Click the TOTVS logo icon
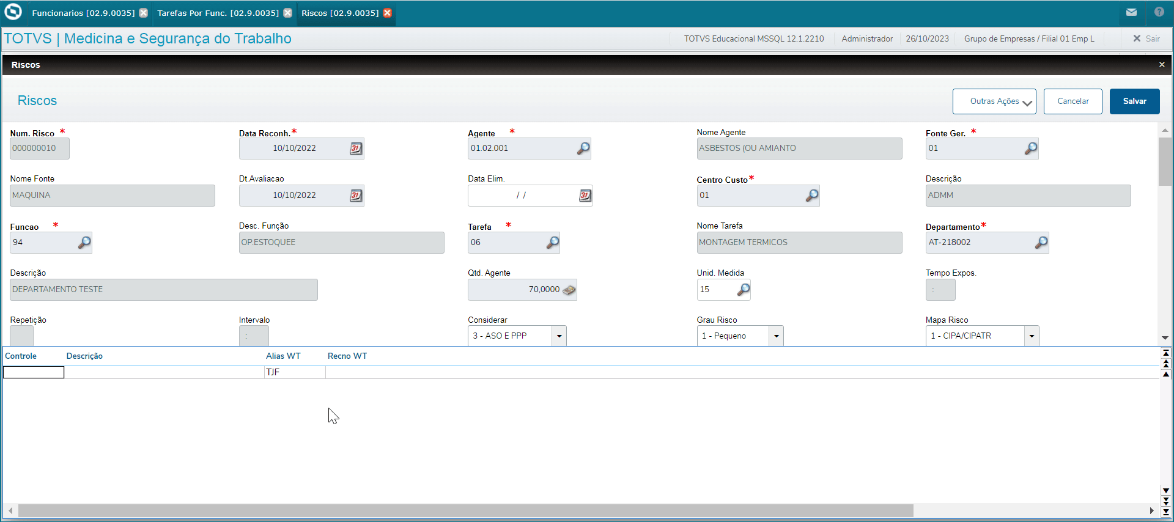 13,12
